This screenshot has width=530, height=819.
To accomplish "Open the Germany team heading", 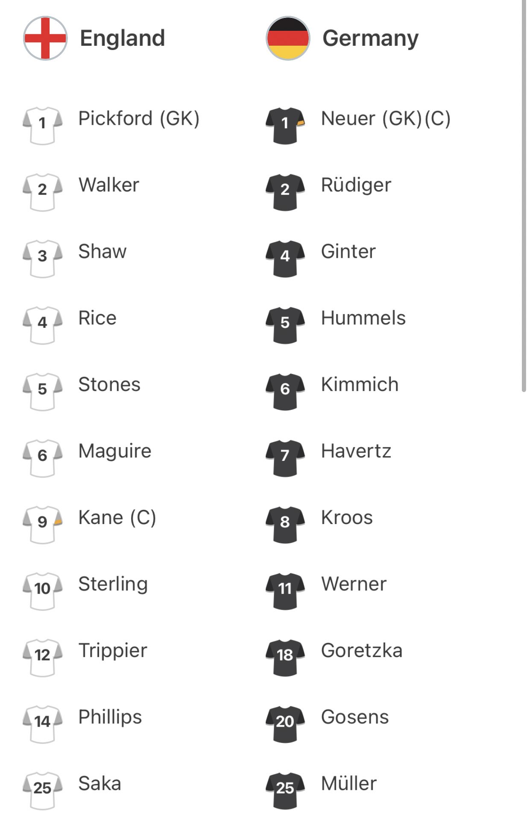I will pos(370,39).
